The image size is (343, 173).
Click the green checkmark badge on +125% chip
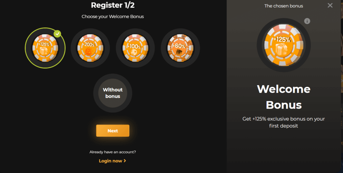point(57,34)
